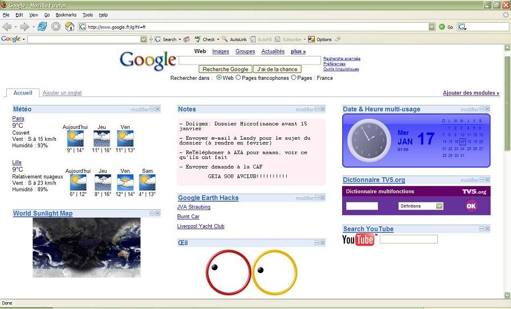
Task: Open the Paris weather link
Action: point(18,119)
